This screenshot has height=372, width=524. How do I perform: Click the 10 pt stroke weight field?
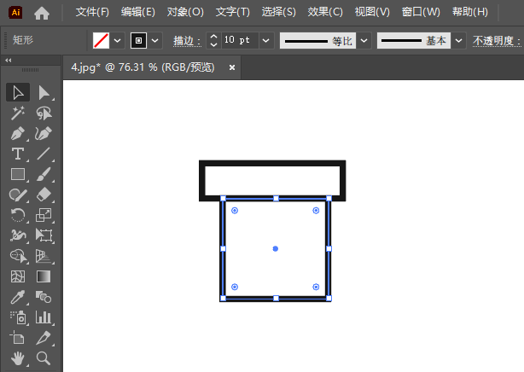[x=239, y=40]
